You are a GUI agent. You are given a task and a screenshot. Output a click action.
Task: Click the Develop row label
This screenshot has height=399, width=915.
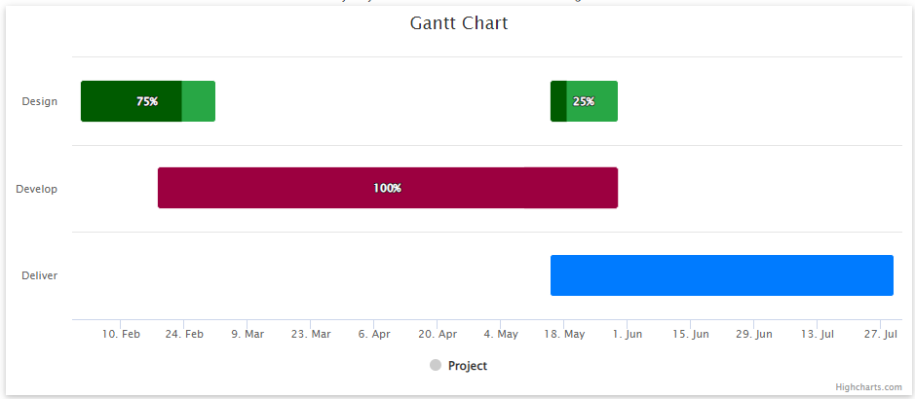[x=37, y=189]
